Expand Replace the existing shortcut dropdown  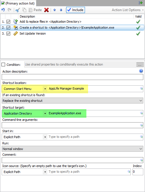click(x=72, y=101)
